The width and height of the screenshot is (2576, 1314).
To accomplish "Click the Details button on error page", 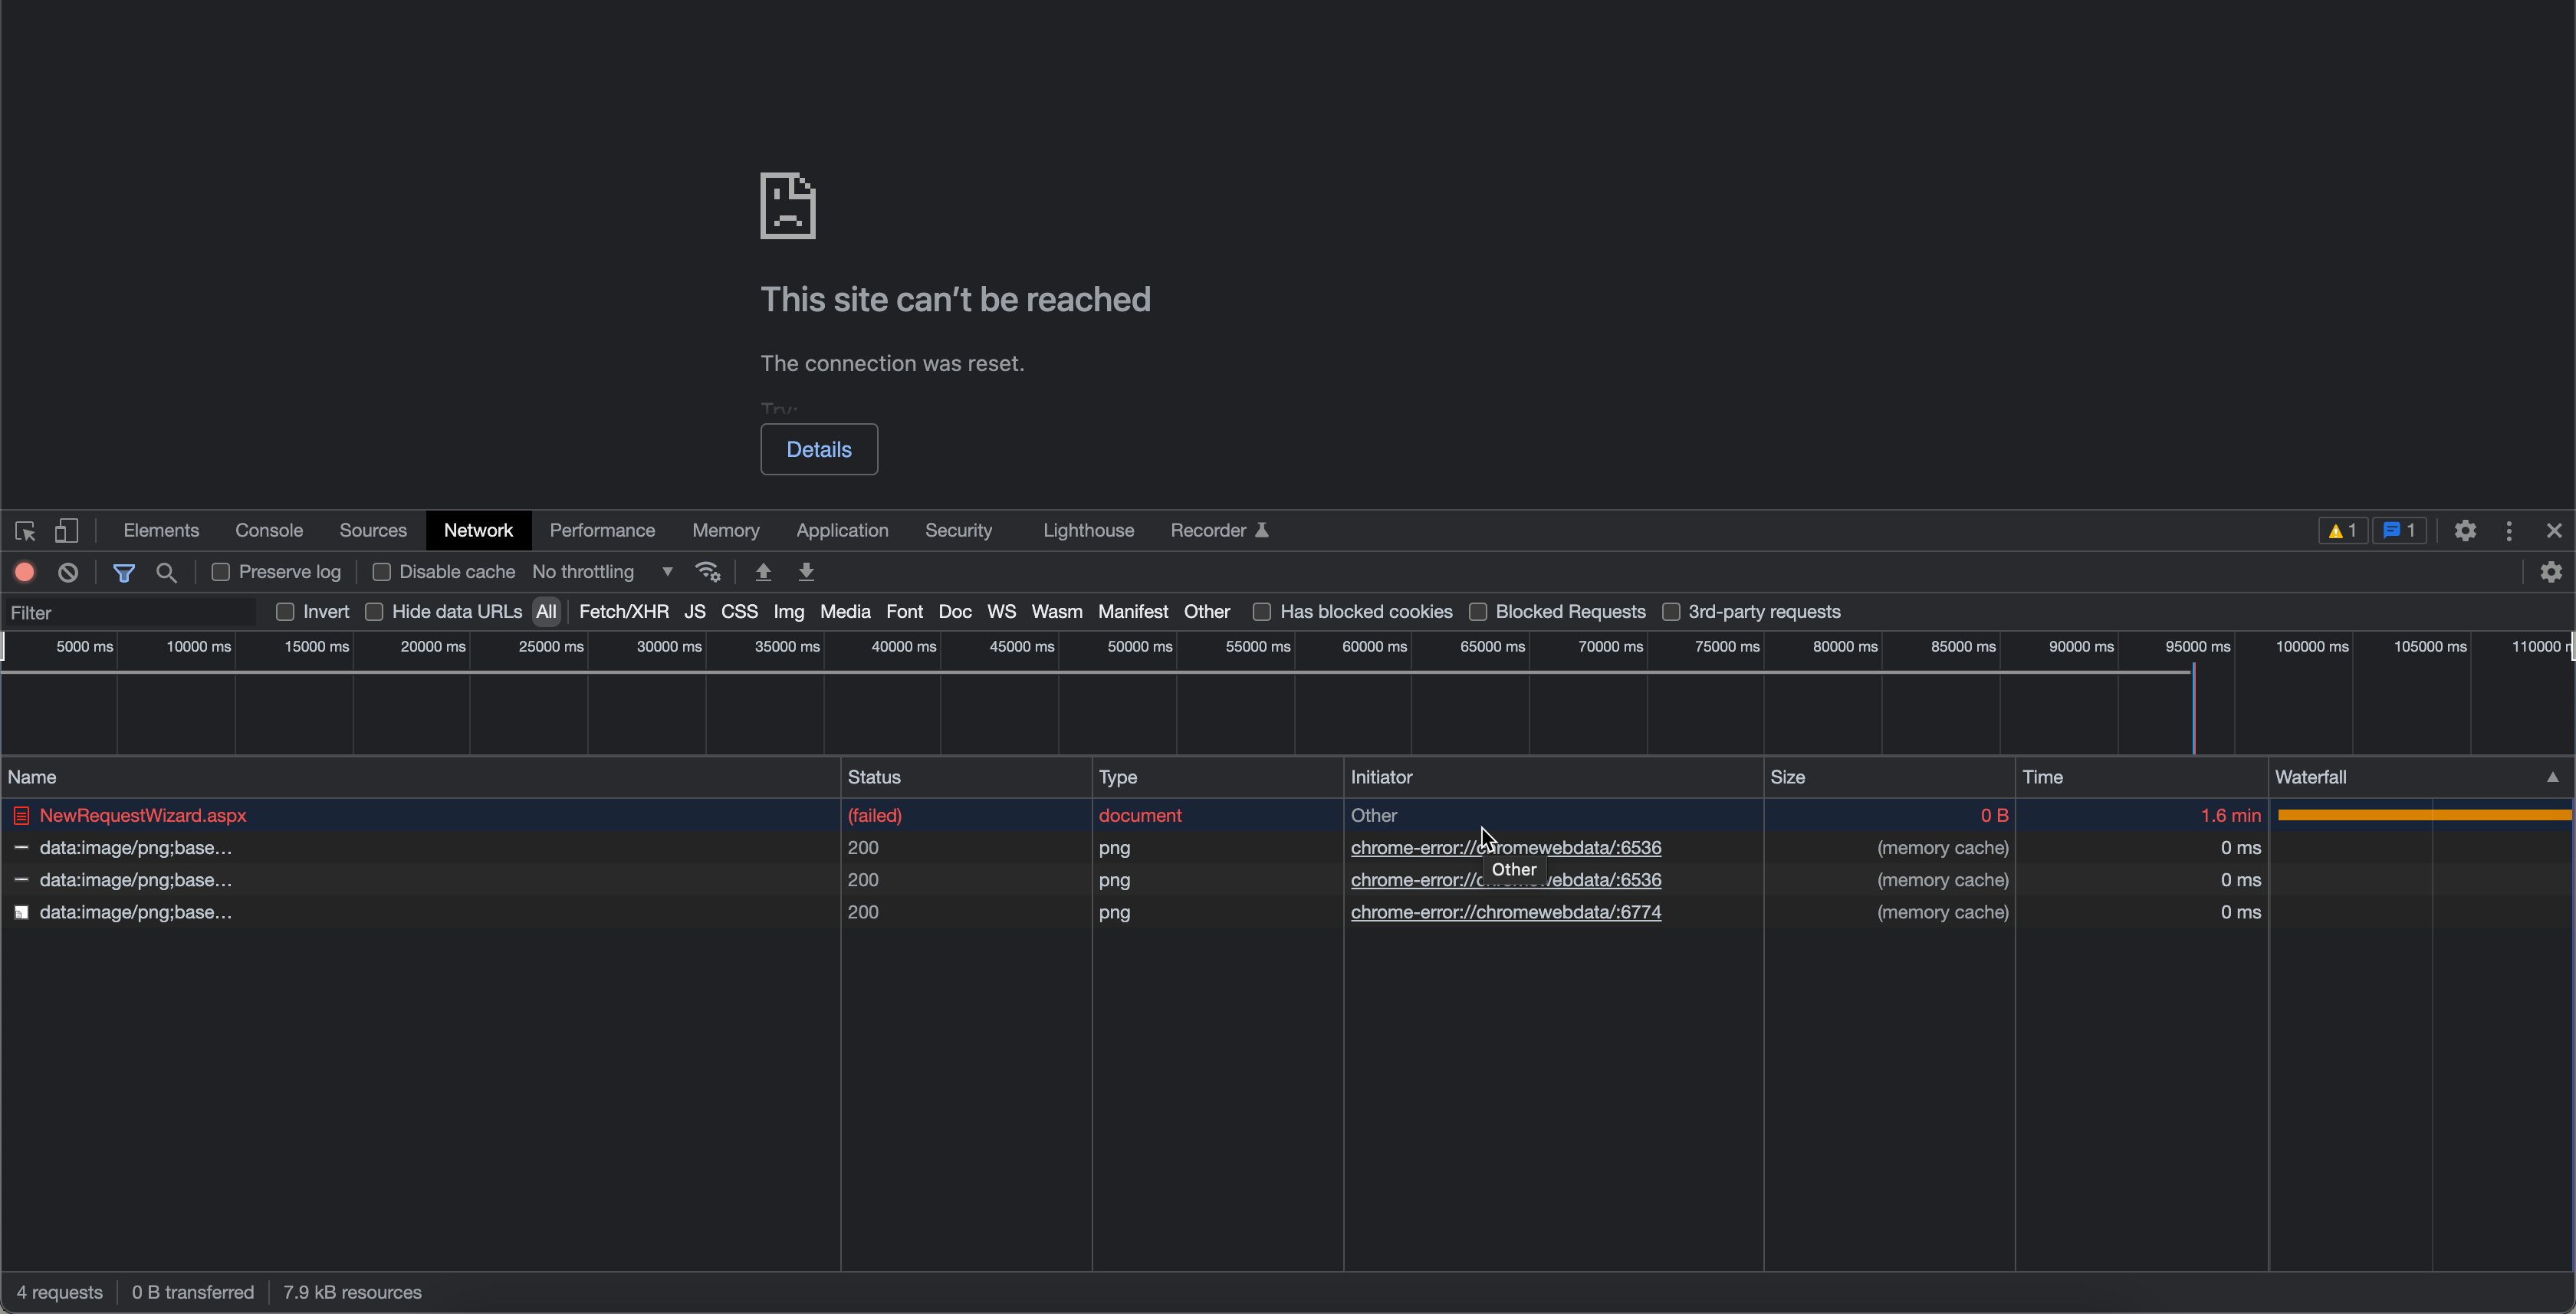I will pyautogui.click(x=819, y=449).
